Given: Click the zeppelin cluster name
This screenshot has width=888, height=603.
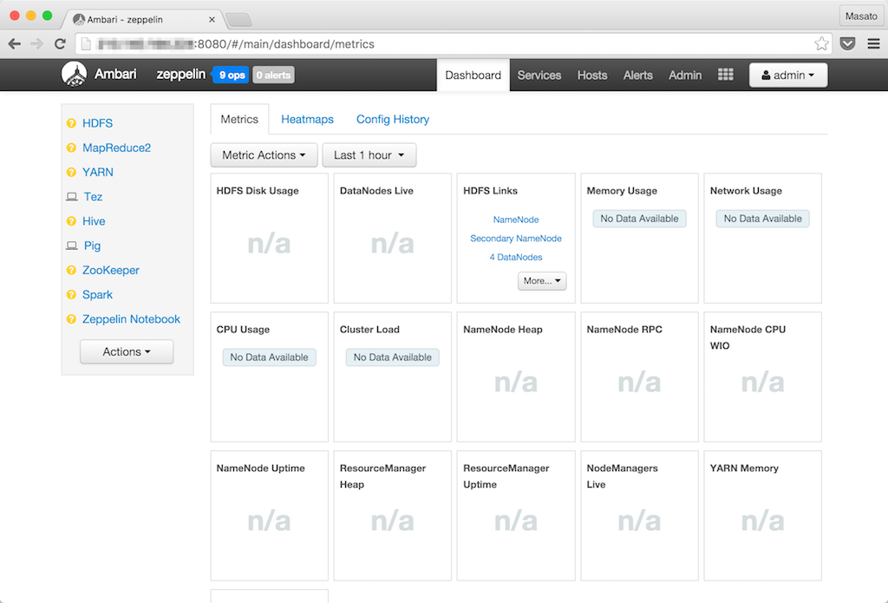Looking at the screenshot, I should coord(181,75).
